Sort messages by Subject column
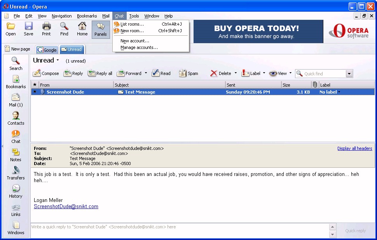The width and height of the screenshot is (377, 240). click(x=169, y=85)
